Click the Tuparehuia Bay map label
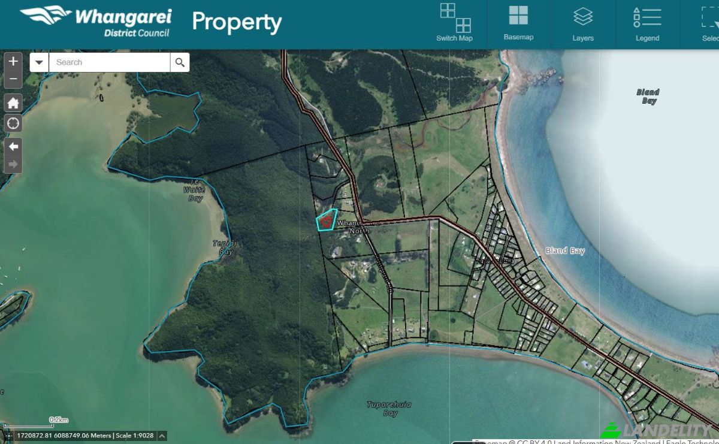The image size is (719, 444). 389,409
